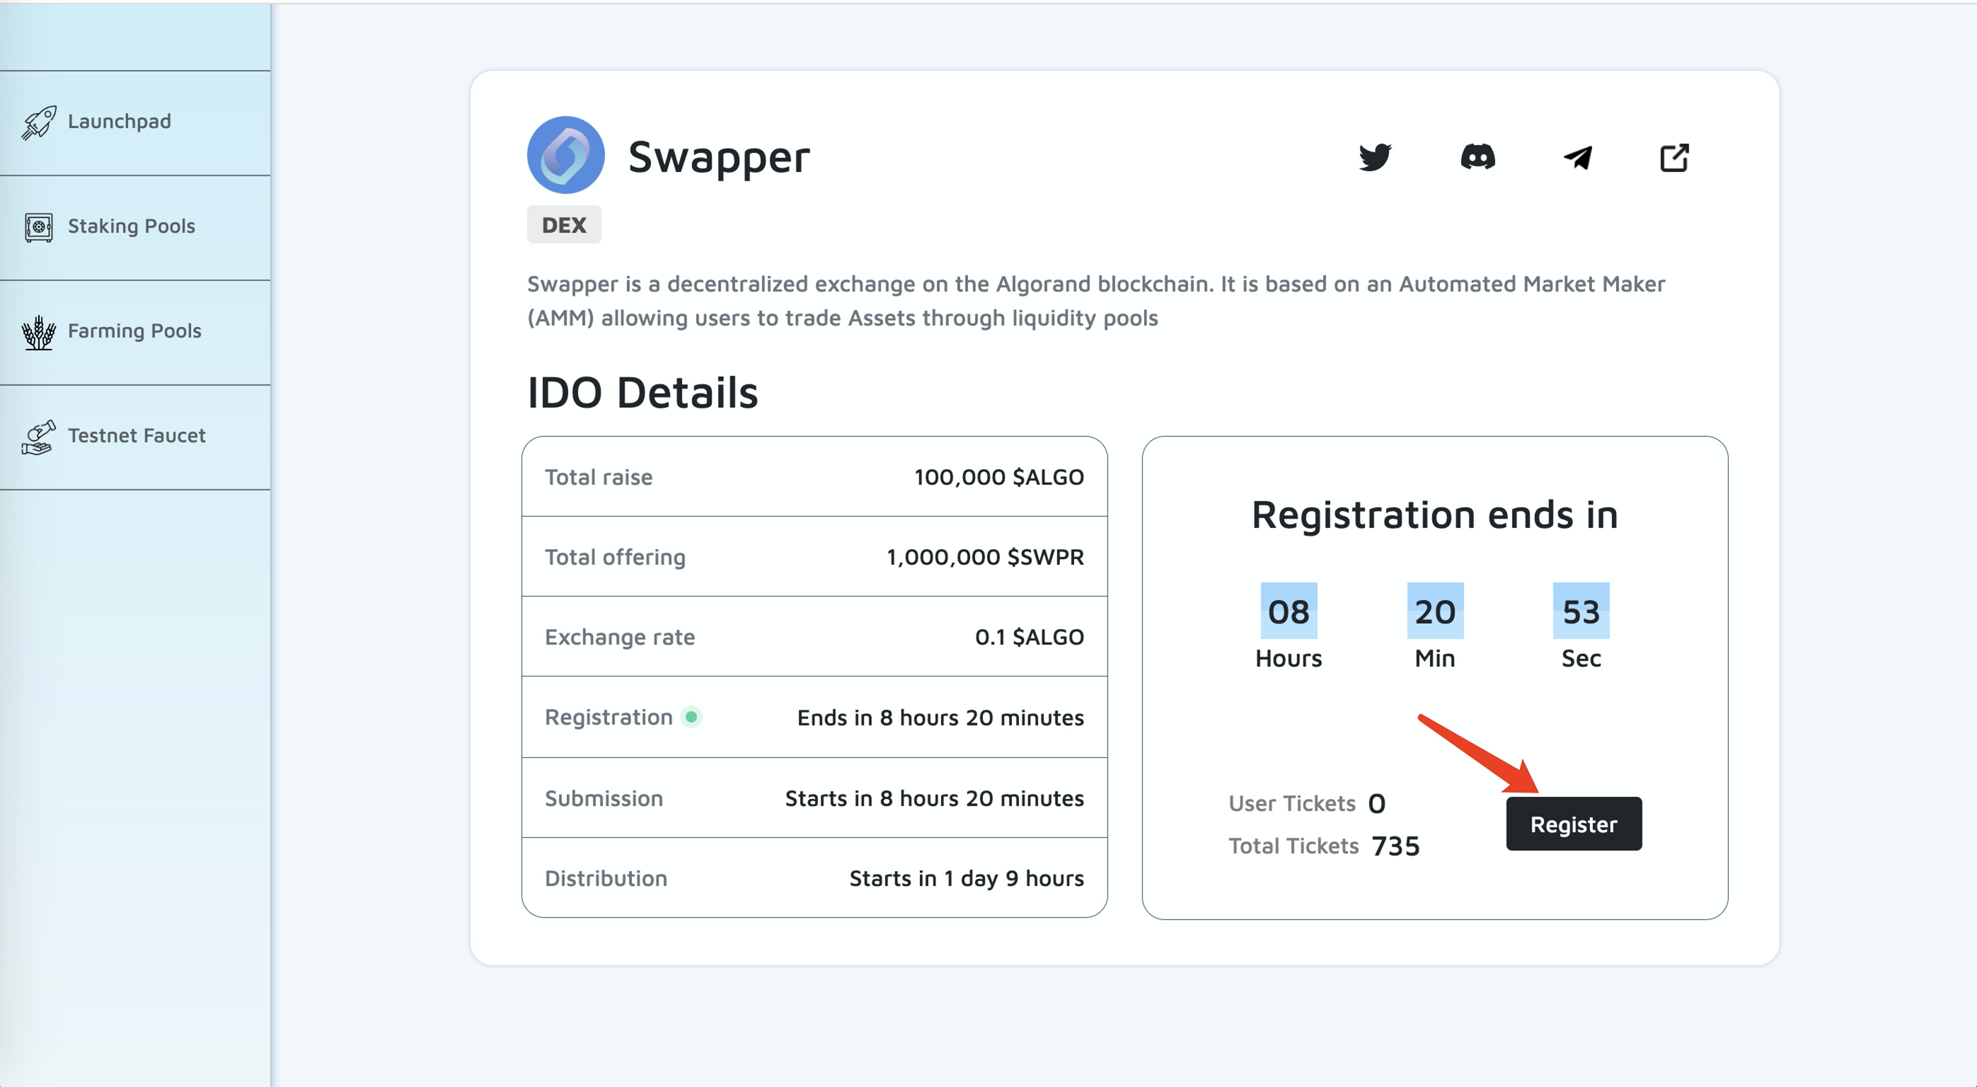The height and width of the screenshot is (1087, 1977).
Task: Open Swapper's Twitter page
Action: pos(1375,157)
